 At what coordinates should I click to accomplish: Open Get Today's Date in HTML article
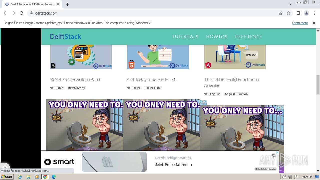(152, 79)
